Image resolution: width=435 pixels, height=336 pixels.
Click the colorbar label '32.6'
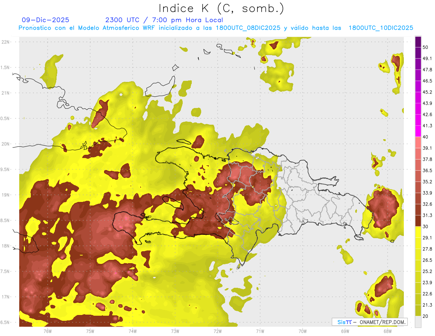(x=427, y=204)
